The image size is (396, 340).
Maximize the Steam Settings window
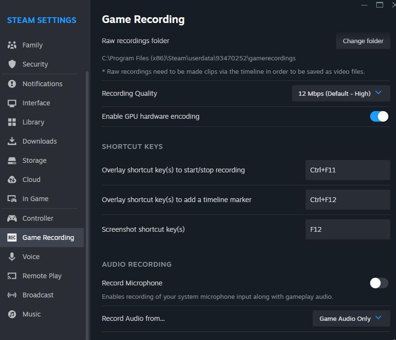pyautogui.click(x=379, y=5)
